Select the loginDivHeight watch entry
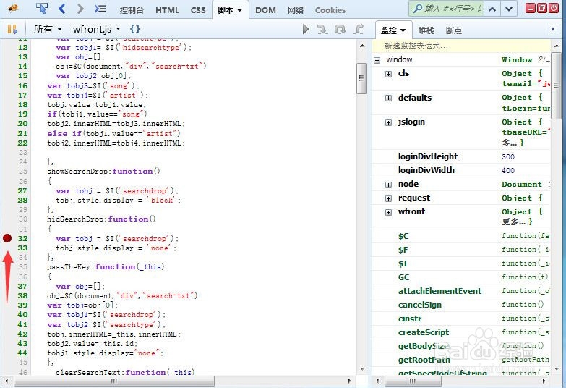Screen dimensions: 566x388 pos(428,156)
